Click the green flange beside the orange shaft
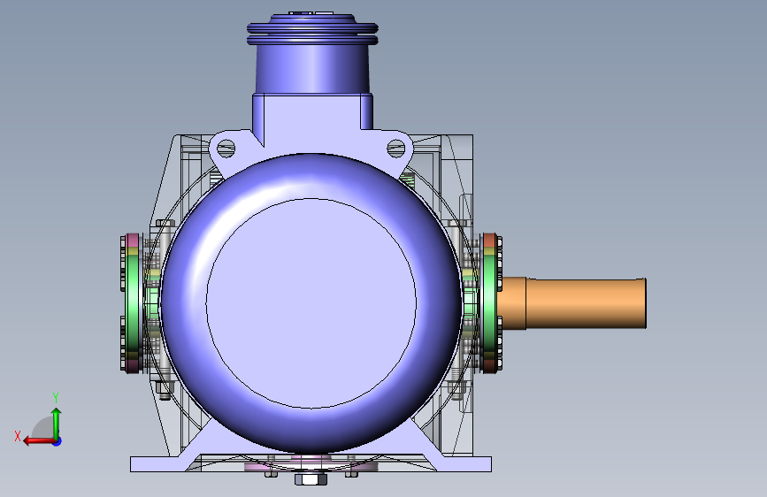The height and width of the screenshot is (497, 767). click(x=489, y=303)
